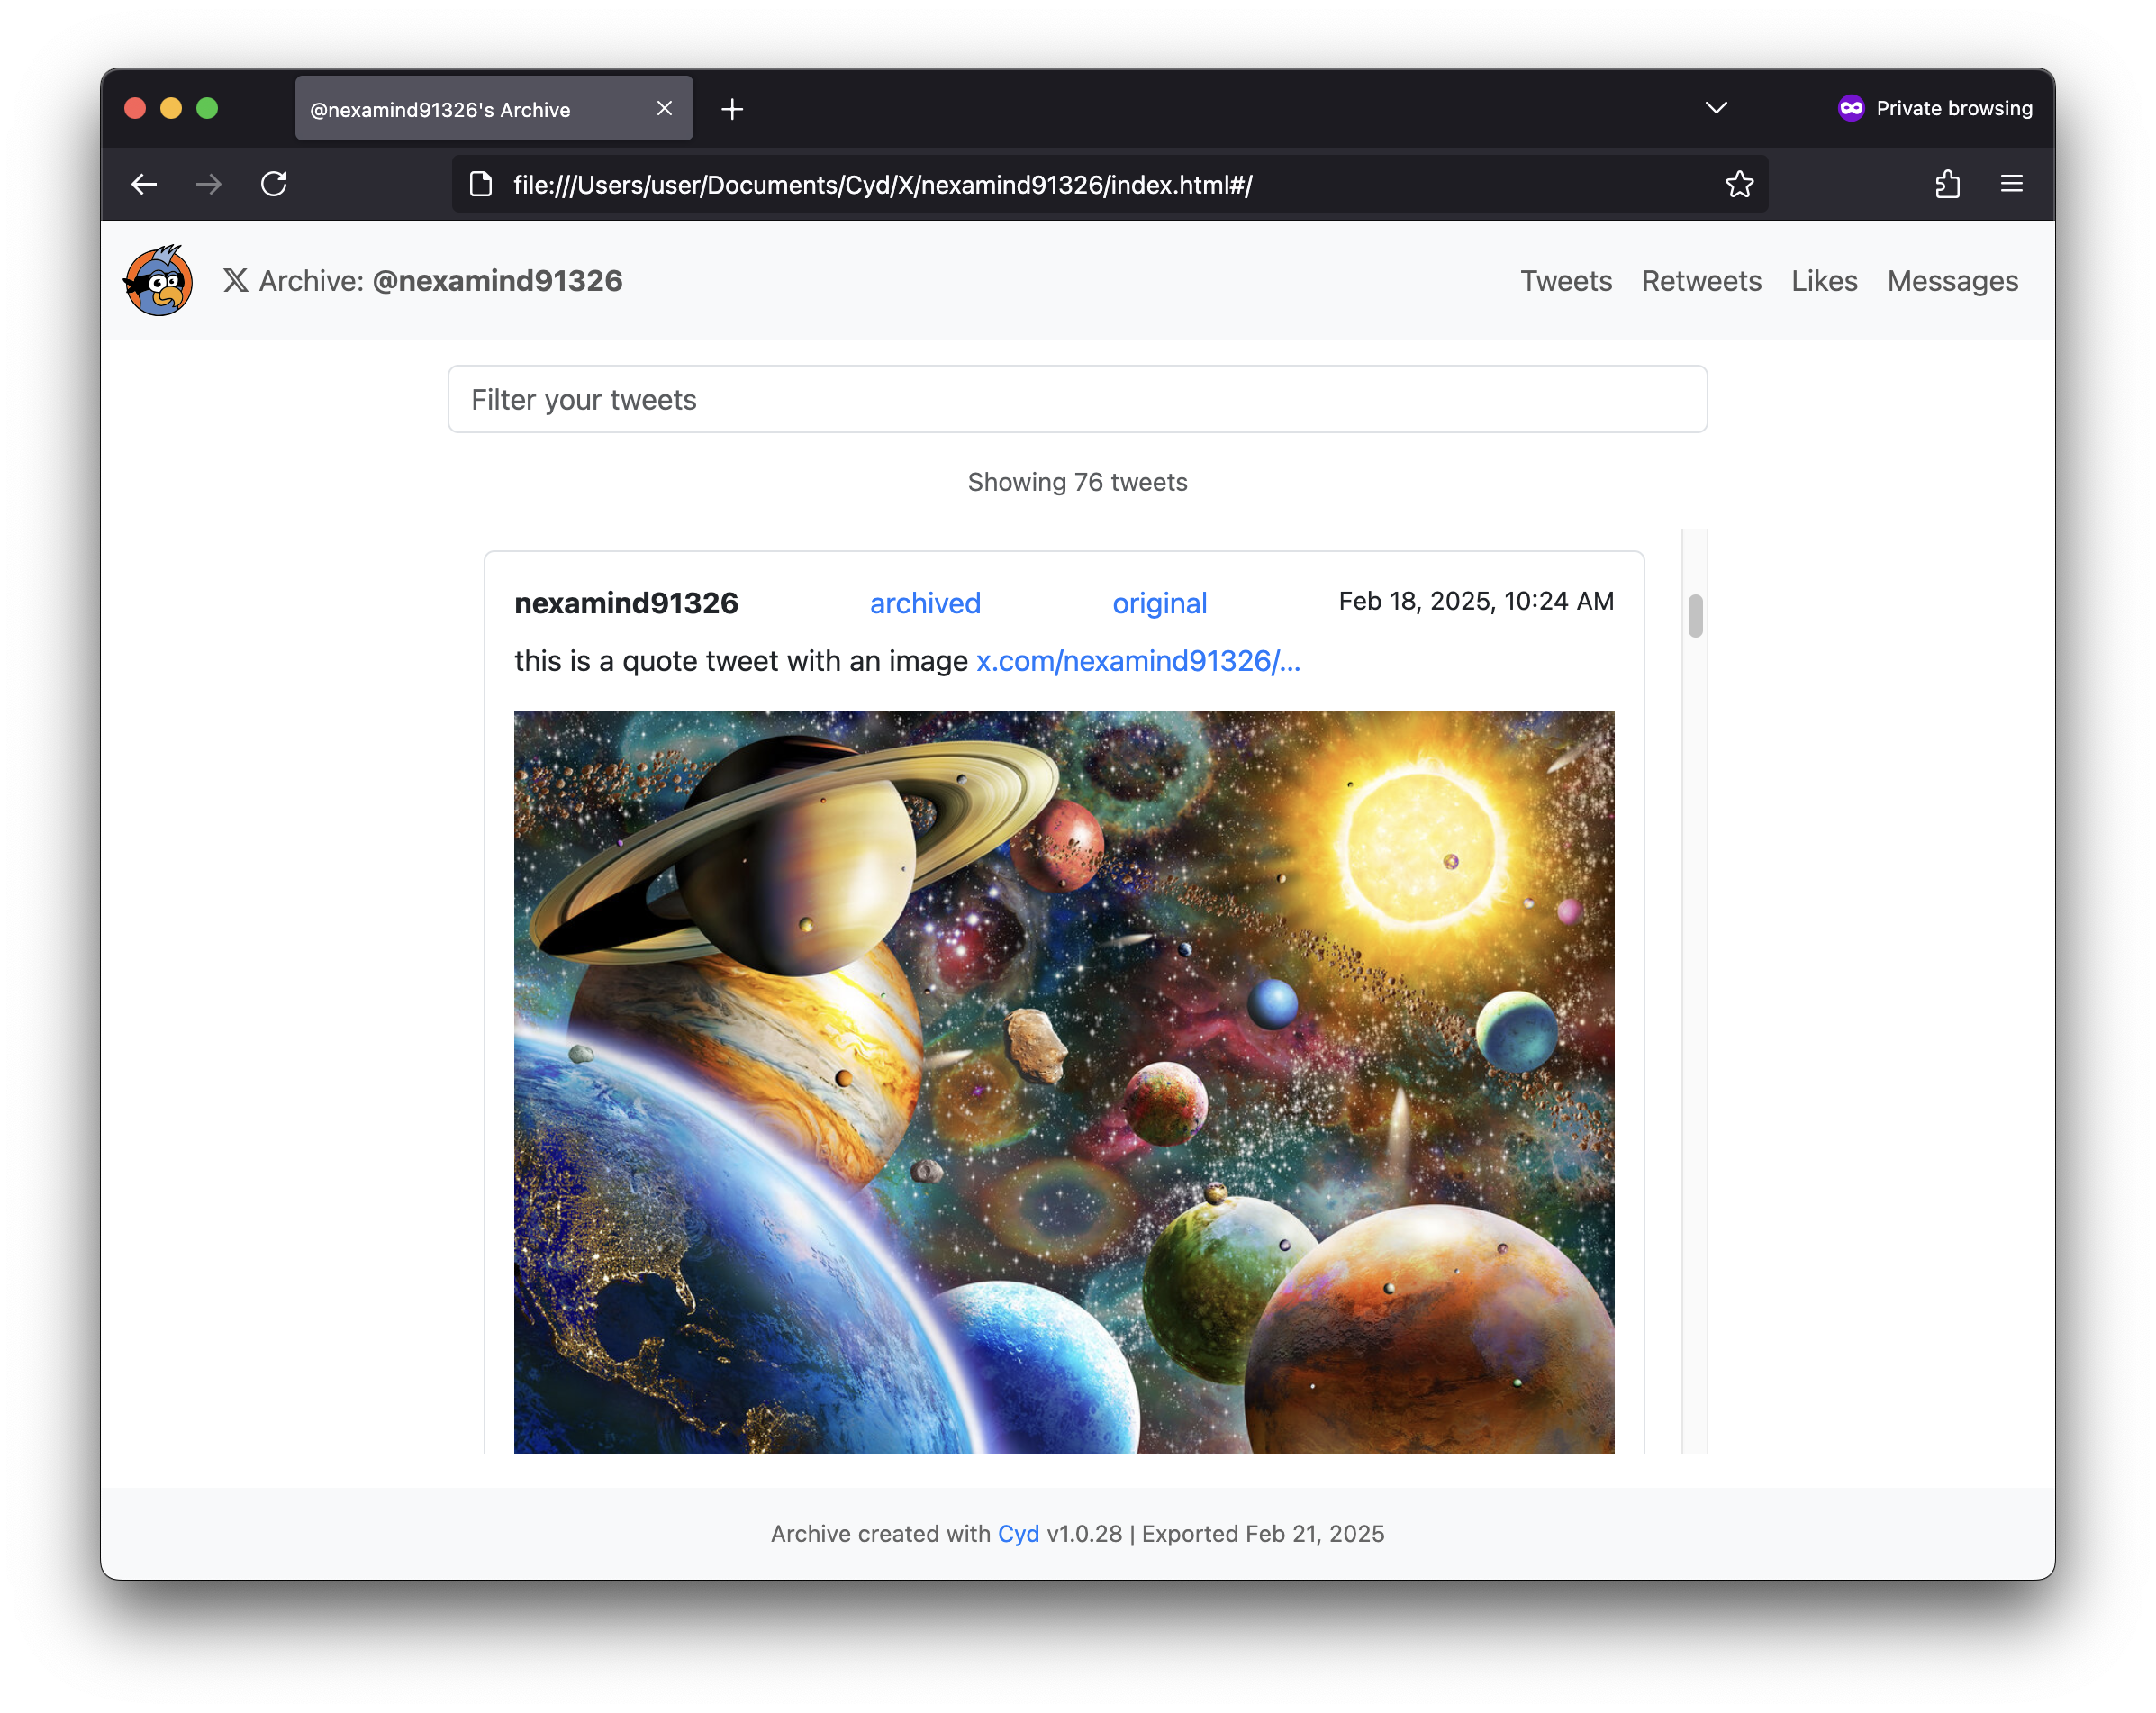Open the Messages section
2156x1713 pixels.
click(1952, 281)
